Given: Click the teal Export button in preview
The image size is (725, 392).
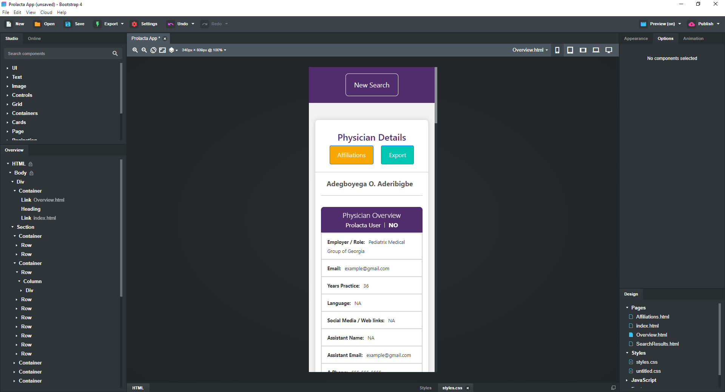Looking at the screenshot, I should click(x=397, y=155).
